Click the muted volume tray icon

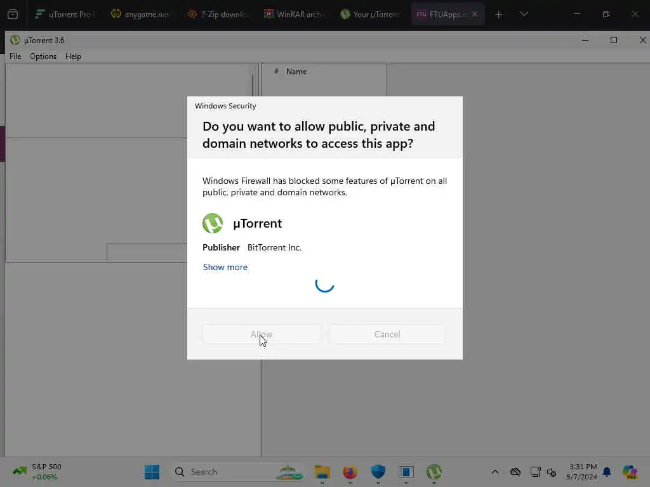click(x=552, y=472)
